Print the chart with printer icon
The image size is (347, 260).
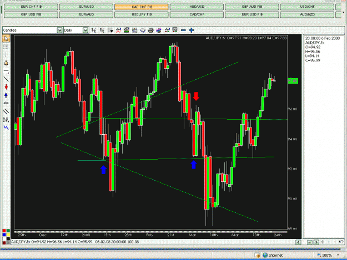[x=150, y=30]
